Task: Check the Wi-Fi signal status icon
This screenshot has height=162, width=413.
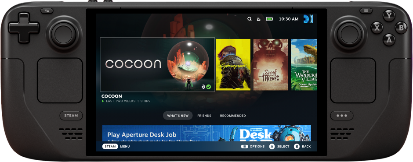Action: (x=259, y=19)
